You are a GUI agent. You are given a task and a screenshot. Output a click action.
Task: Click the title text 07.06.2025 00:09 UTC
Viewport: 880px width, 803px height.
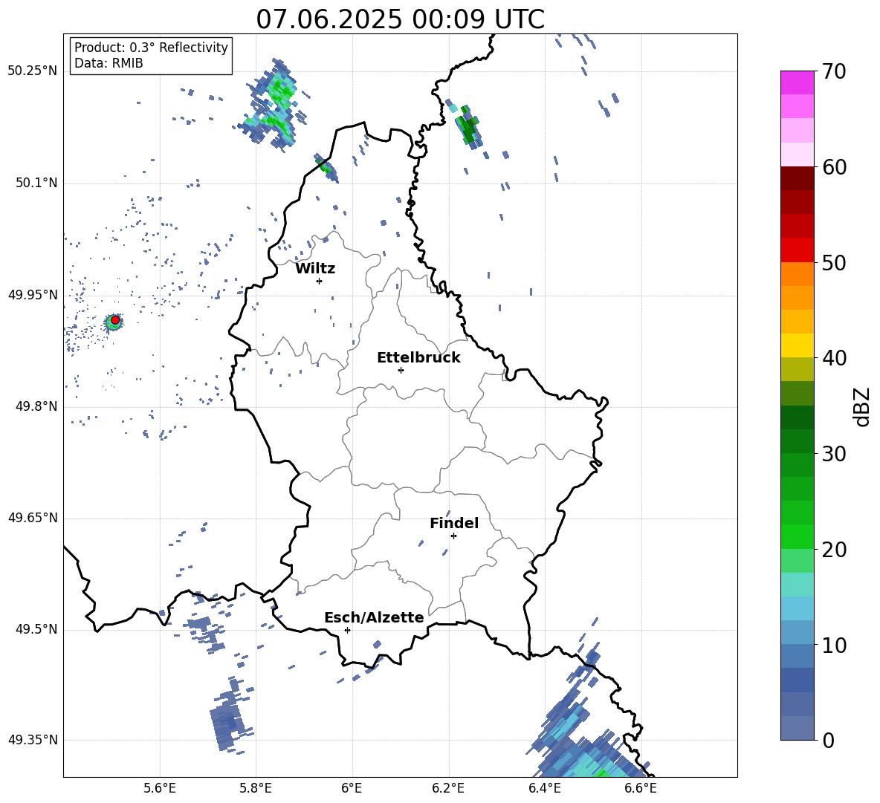pos(400,19)
